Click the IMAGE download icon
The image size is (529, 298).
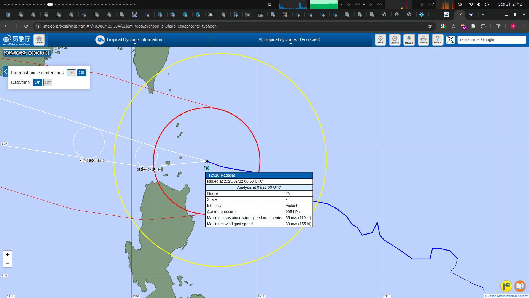click(409, 40)
